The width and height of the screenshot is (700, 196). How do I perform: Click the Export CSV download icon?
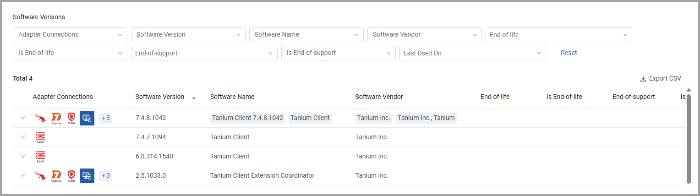pos(643,79)
